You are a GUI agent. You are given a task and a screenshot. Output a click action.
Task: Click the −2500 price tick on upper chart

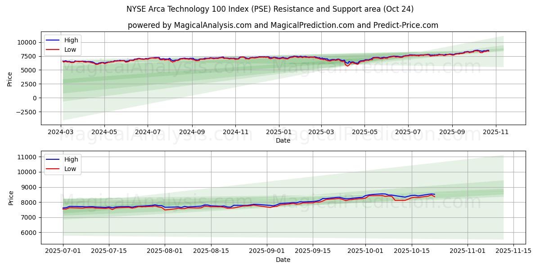coord(26,112)
